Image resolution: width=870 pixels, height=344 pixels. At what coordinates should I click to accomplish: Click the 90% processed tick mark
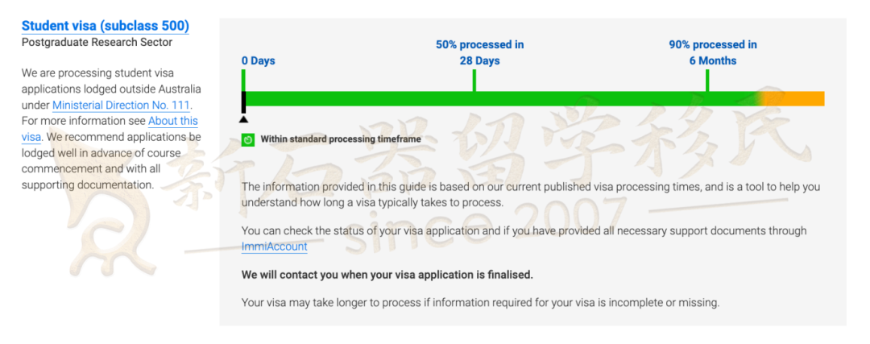click(707, 81)
